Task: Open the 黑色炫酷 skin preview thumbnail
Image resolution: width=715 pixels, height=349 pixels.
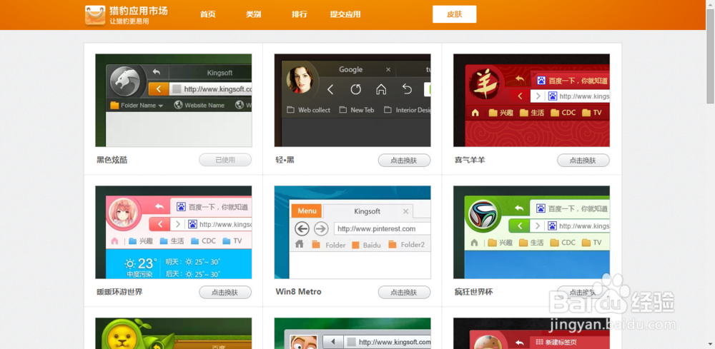Action: (173, 100)
